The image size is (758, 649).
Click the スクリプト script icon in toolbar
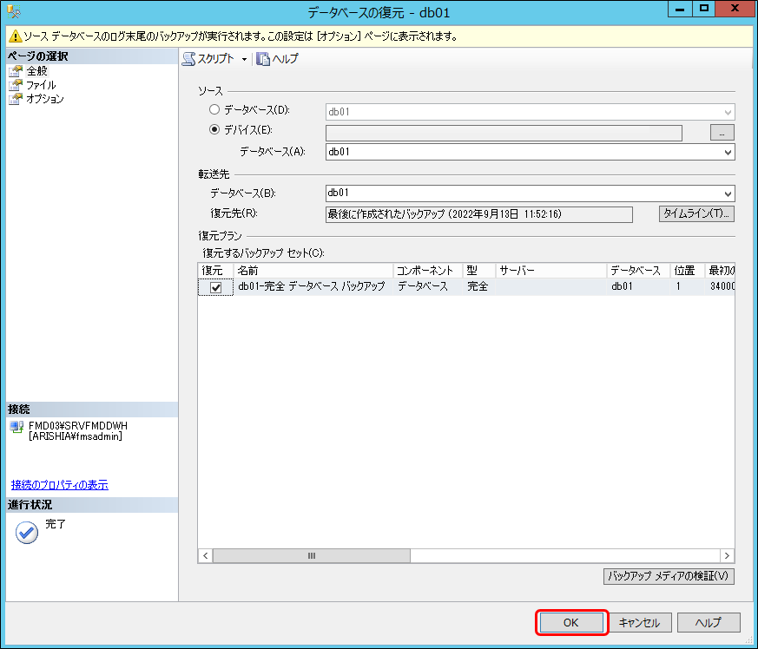[190, 59]
